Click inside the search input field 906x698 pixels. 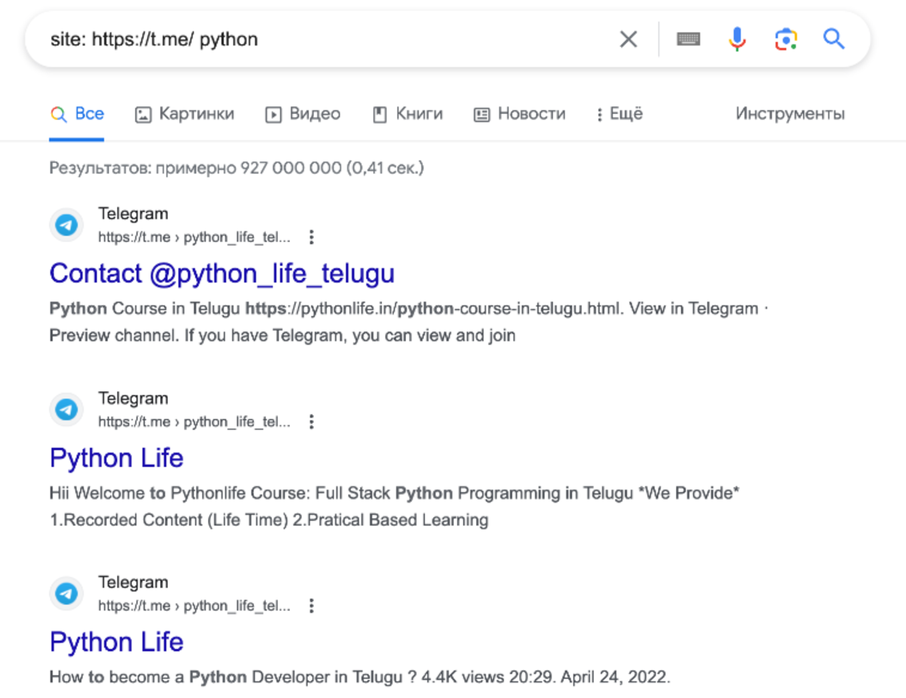[267, 39]
